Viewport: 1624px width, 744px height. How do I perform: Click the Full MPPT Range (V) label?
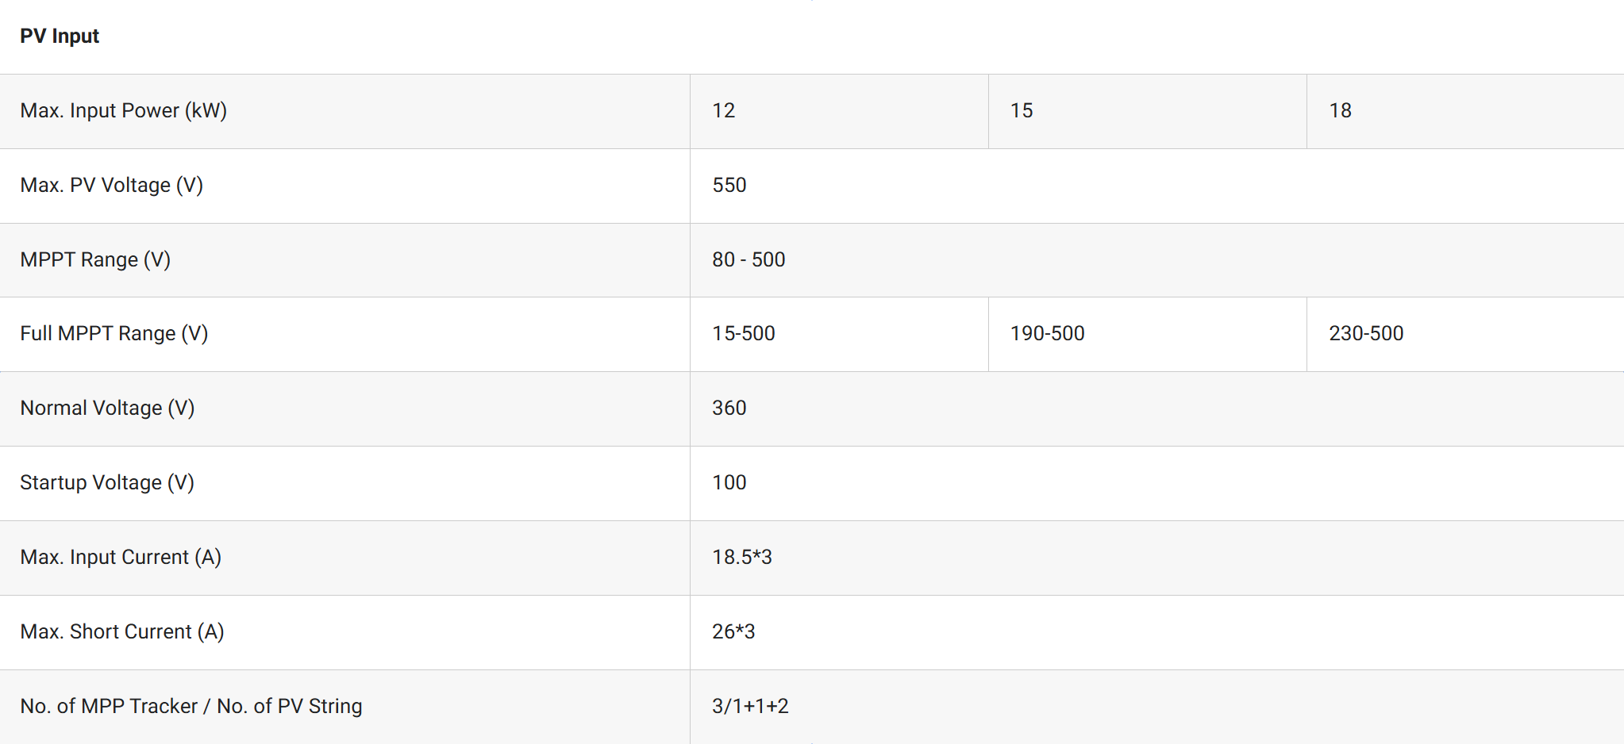coord(114,333)
